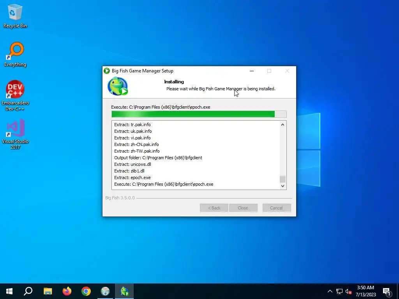Click the 'Big Fish 3.5.0.0' version text

(120, 198)
